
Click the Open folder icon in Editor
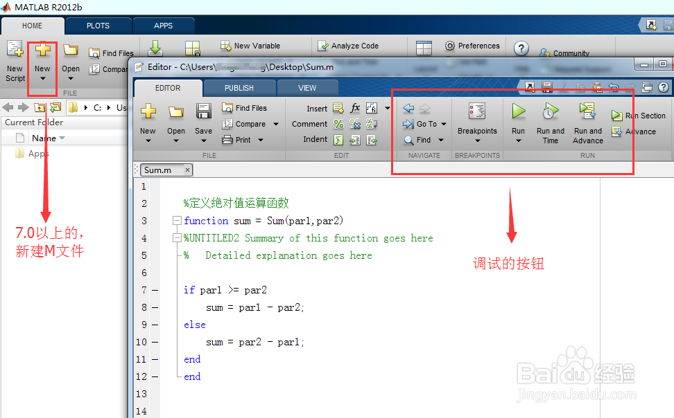pyautogui.click(x=176, y=111)
